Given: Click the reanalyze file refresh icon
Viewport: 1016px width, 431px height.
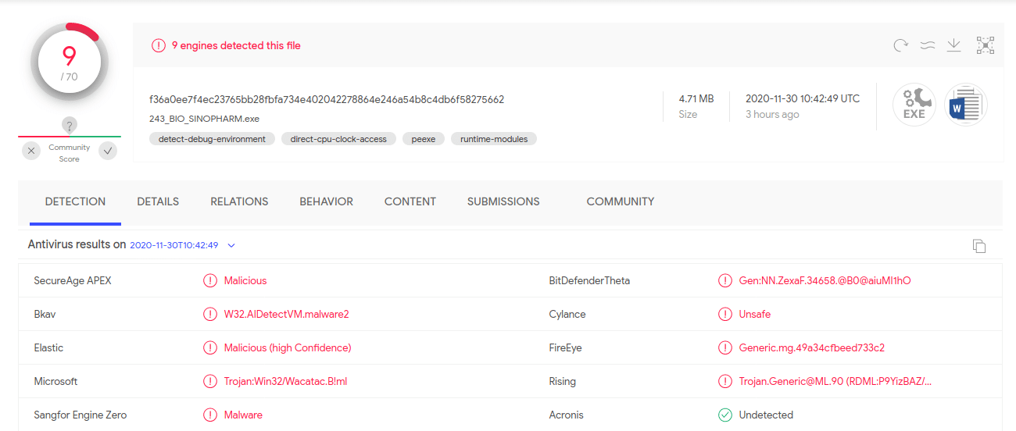Looking at the screenshot, I should pyautogui.click(x=900, y=45).
